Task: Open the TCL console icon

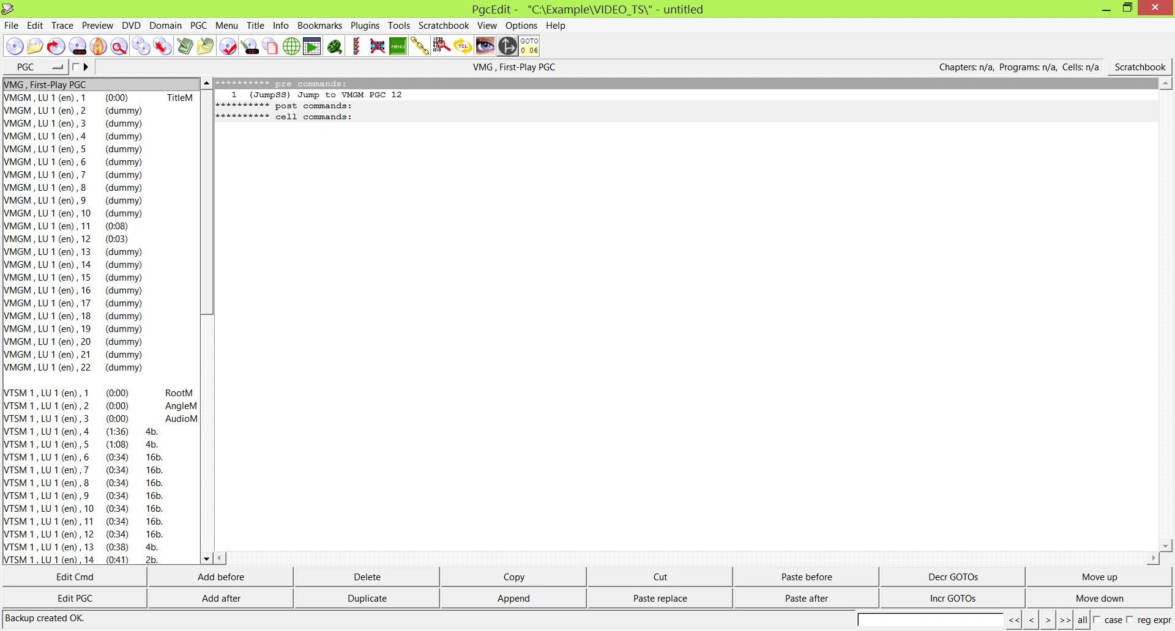Action: pos(463,46)
